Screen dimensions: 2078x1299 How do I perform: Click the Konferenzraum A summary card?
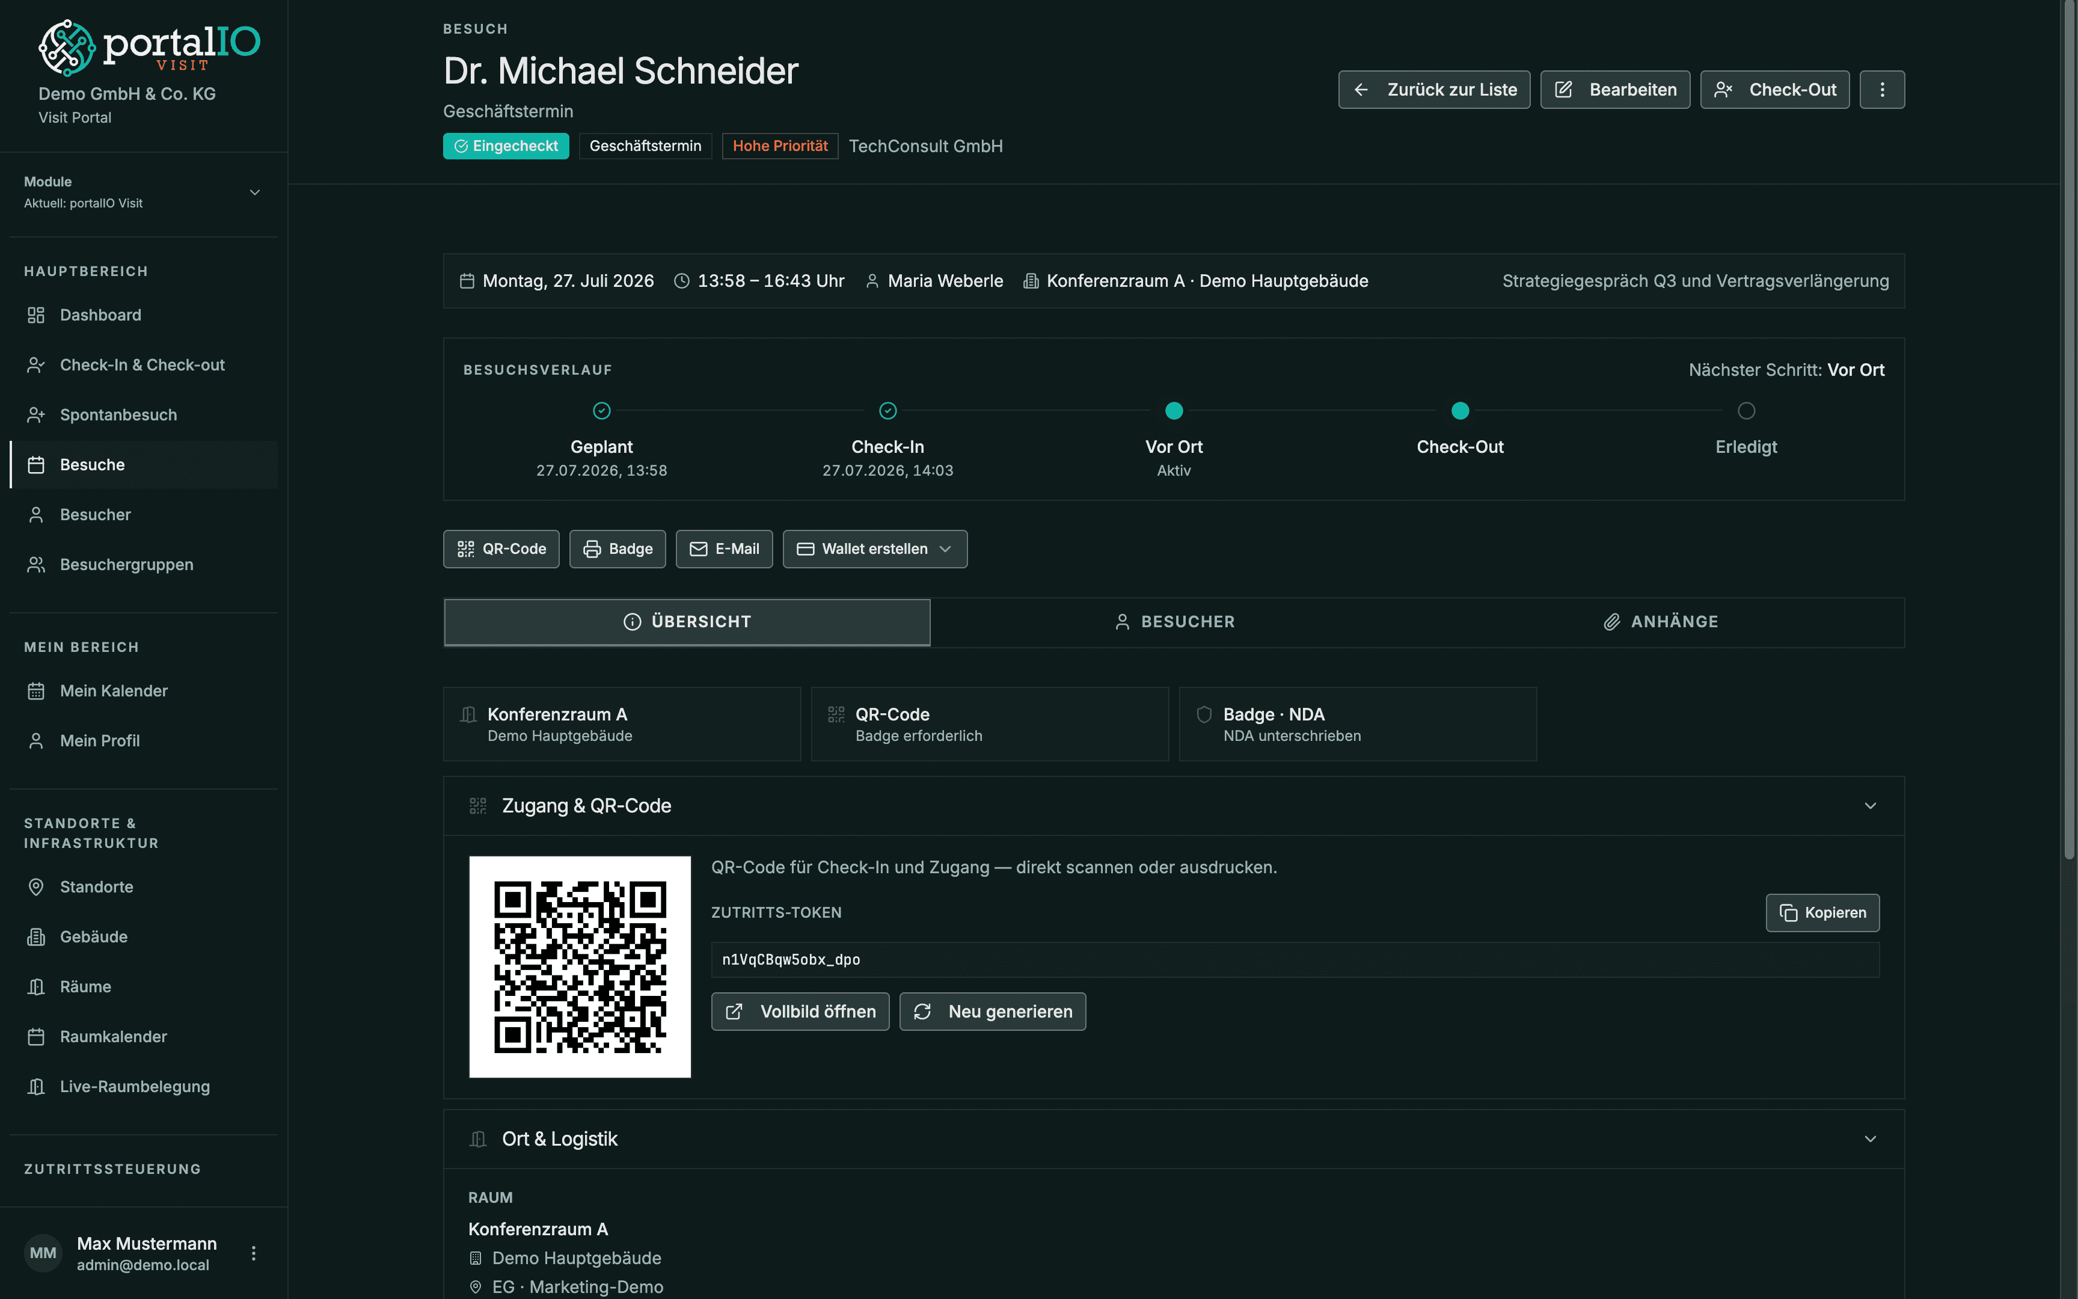(x=622, y=724)
